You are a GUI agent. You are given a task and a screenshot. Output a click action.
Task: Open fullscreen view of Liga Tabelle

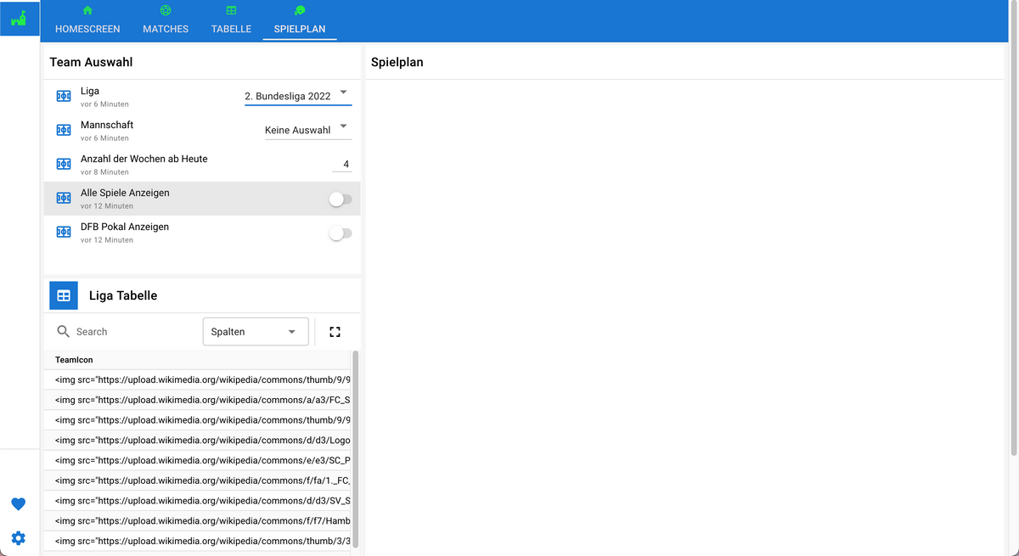pos(335,332)
